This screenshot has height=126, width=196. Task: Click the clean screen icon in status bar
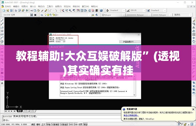tap(192, 124)
